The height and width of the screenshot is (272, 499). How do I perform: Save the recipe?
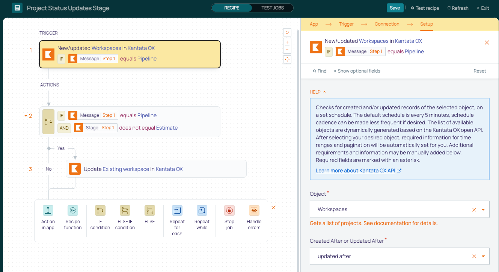pos(395,8)
